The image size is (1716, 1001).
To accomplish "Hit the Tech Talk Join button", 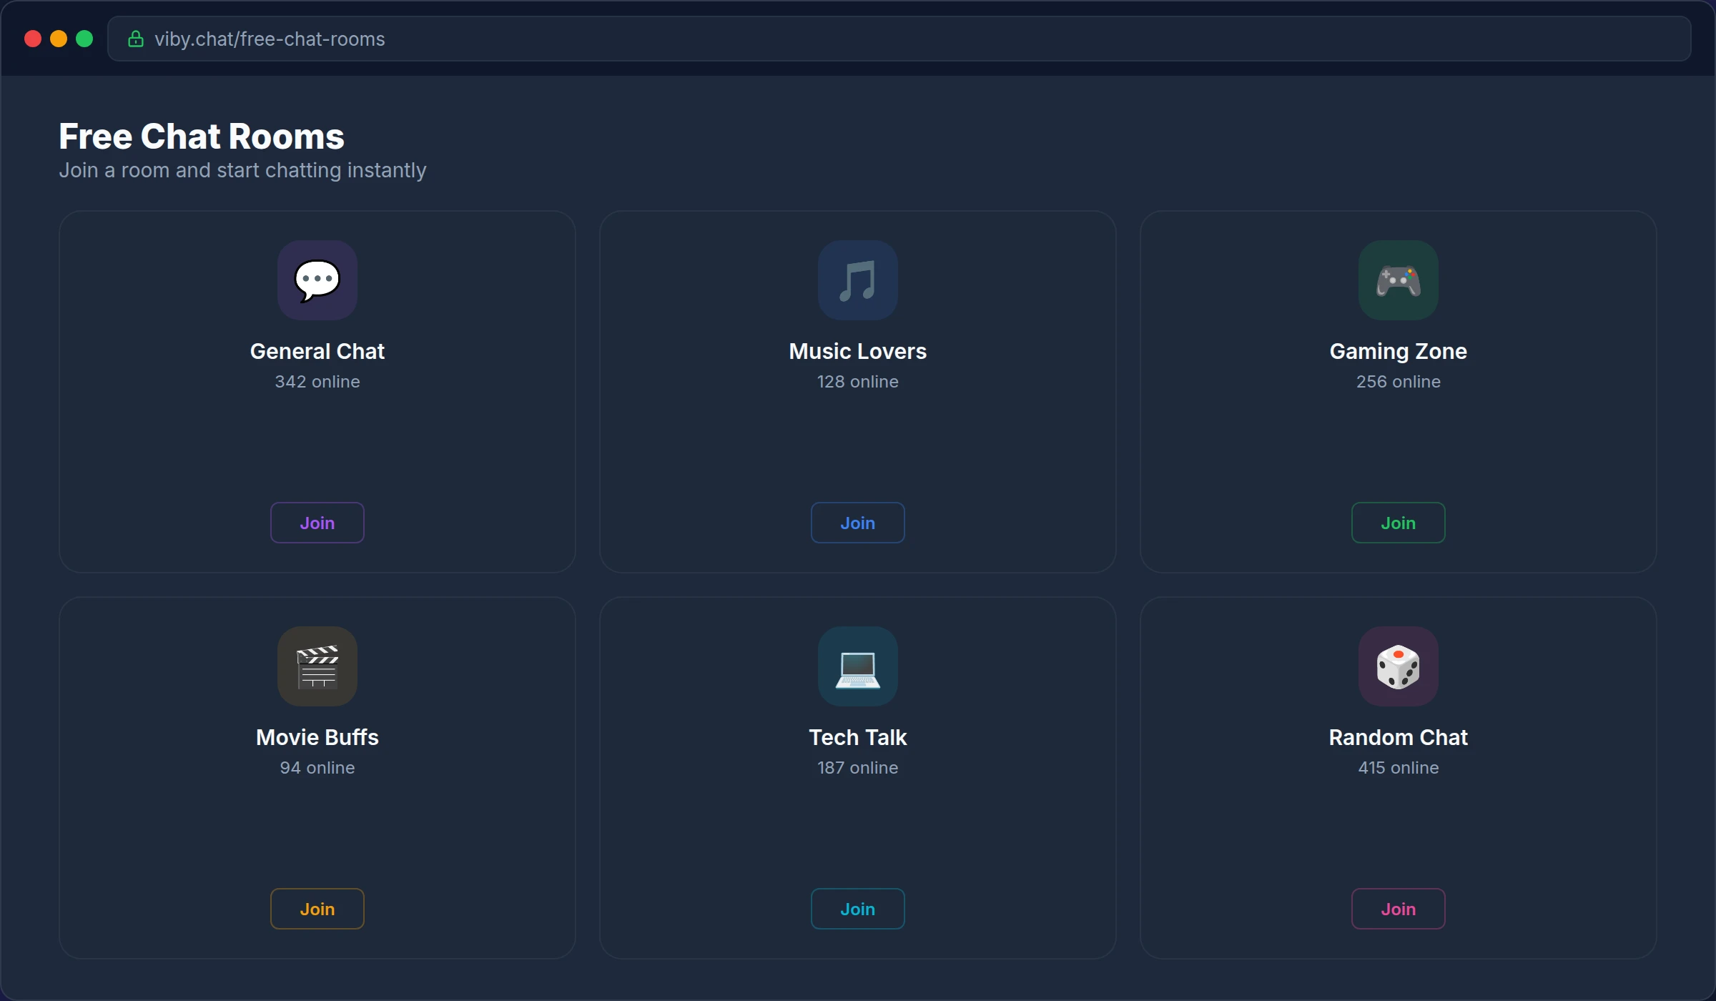I will pos(857,909).
